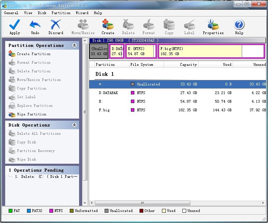
Task: Click the Unused column header
Action: click(x=249, y=64)
